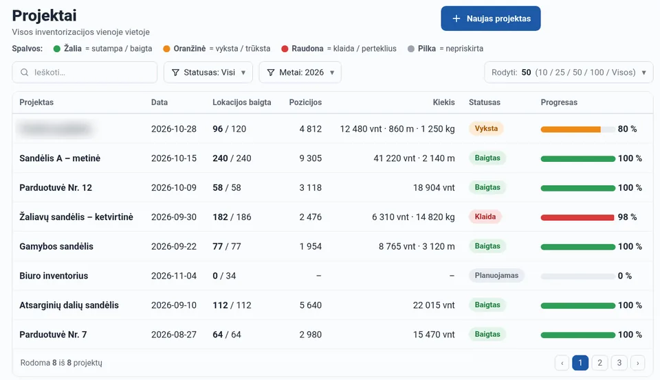Open project Sandėlis A – metinė
The width and height of the screenshot is (660, 380).
(x=60, y=158)
